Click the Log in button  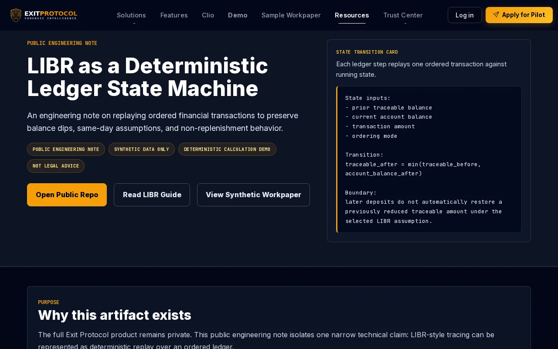[x=465, y=15]
